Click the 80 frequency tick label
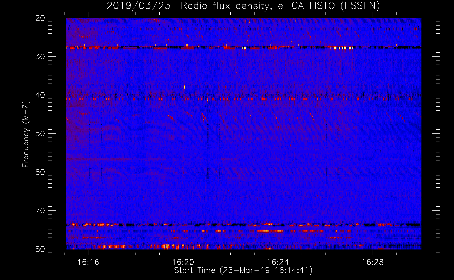The width and height of the screenshot is (454, 280). click(40, 249)
